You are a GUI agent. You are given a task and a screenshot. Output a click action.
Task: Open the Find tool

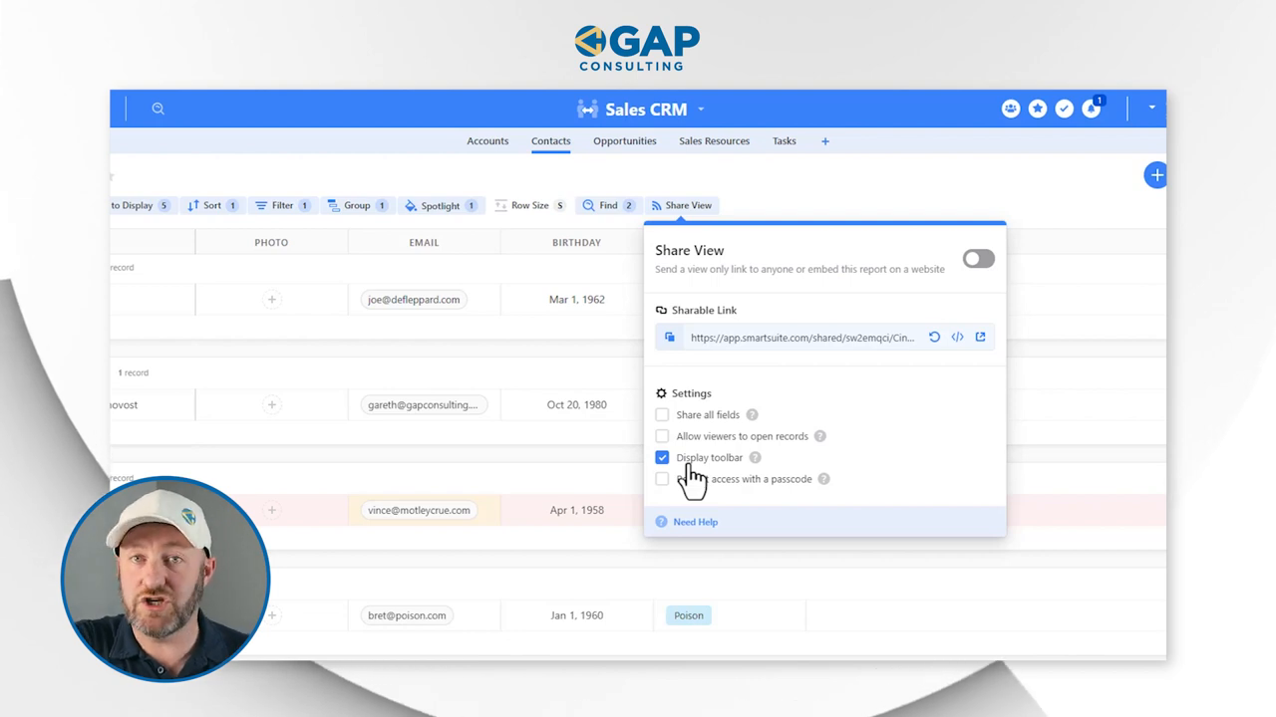pos(608,205)
